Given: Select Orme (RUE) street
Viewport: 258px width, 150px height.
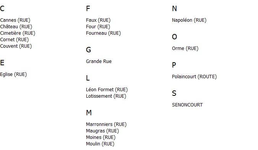Looking at the screenshot, I should (185, 48).
